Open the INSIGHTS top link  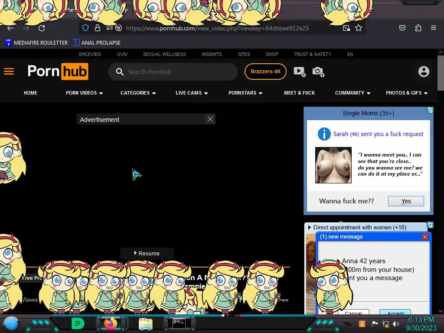point(212,54)
